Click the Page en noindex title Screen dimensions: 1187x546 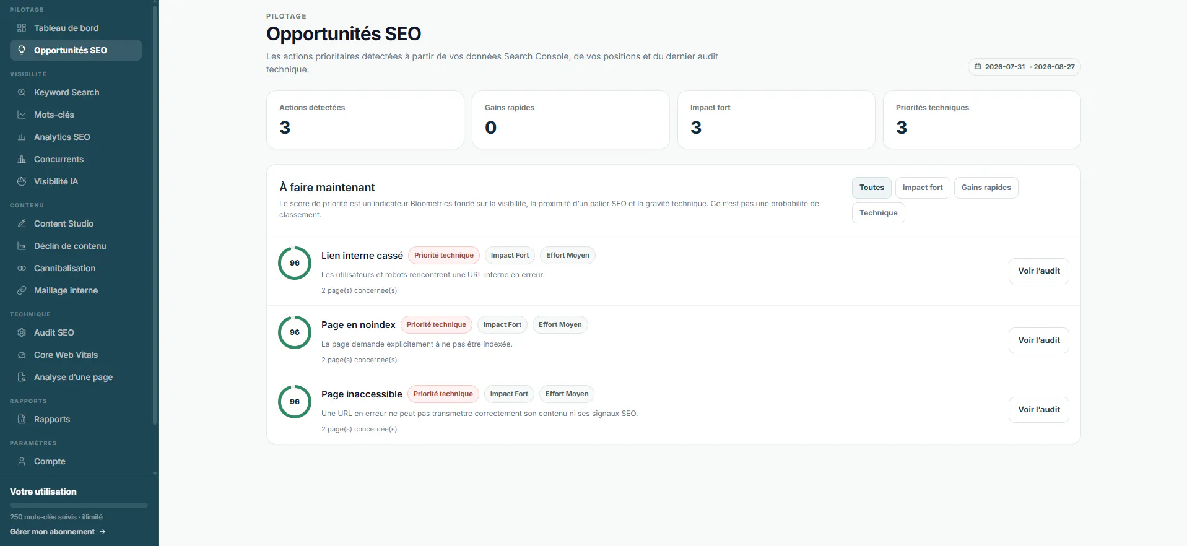click(359, 325)
